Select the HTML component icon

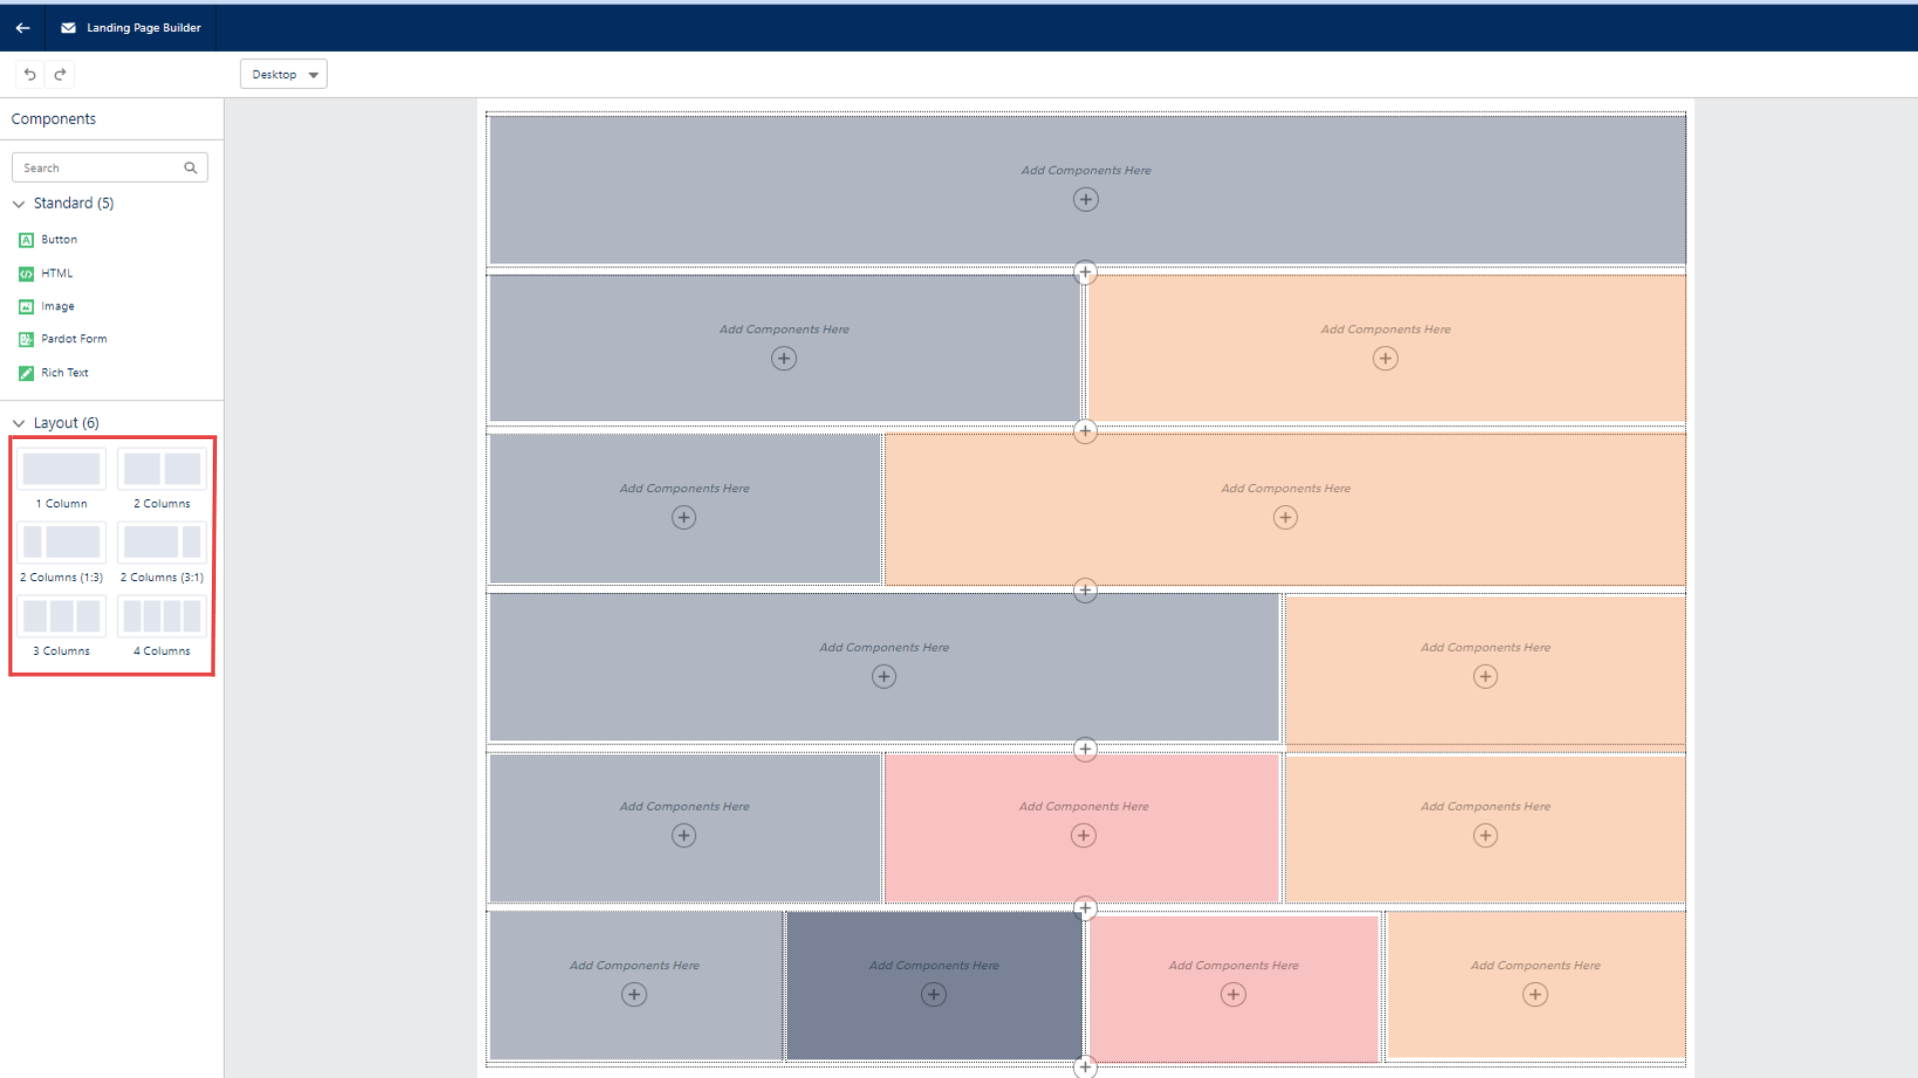pyautogui.click(x=26, y=273)
